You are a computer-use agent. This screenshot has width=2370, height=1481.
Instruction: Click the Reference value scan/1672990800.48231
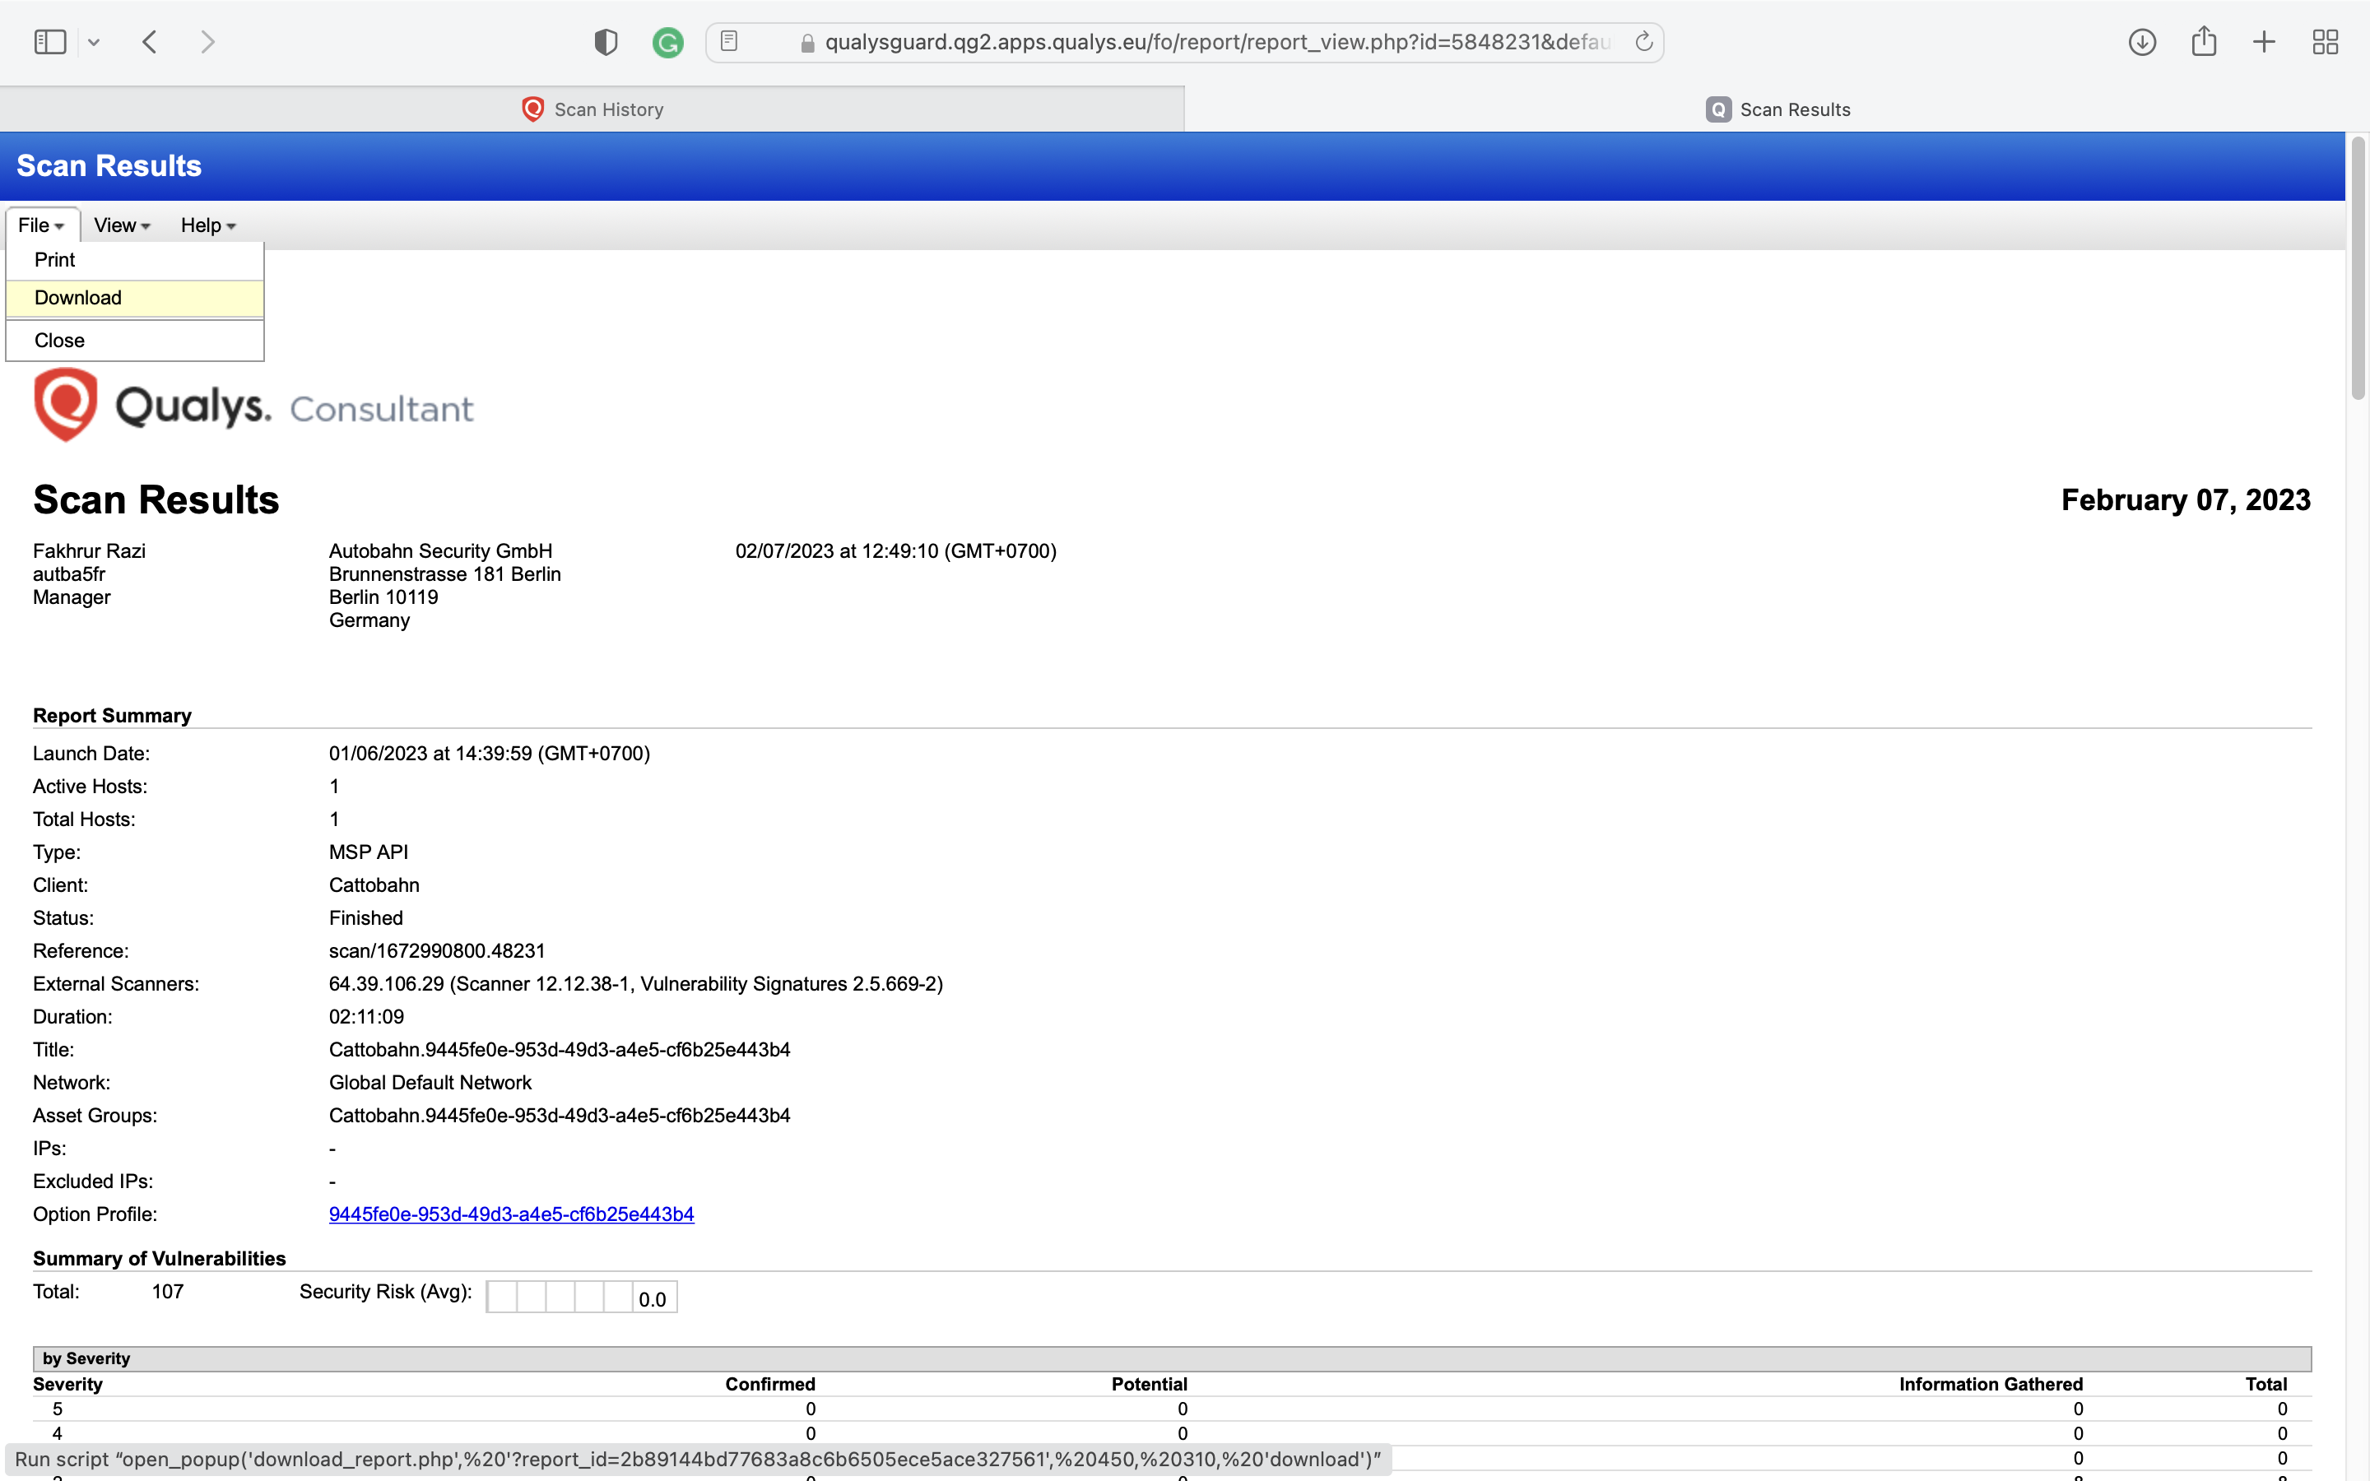[437, 951]
